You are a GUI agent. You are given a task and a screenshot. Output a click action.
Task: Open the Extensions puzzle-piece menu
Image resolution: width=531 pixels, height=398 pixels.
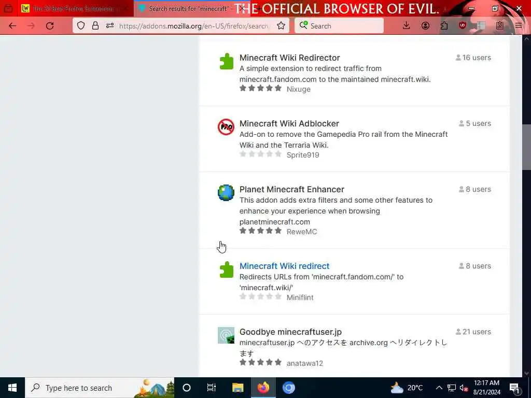[444, 26]
